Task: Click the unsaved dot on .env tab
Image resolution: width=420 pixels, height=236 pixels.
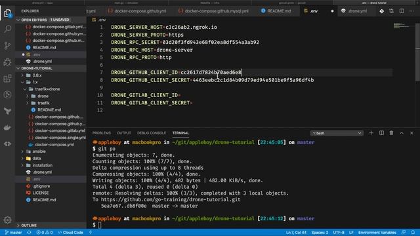Action: click(332, 11)
